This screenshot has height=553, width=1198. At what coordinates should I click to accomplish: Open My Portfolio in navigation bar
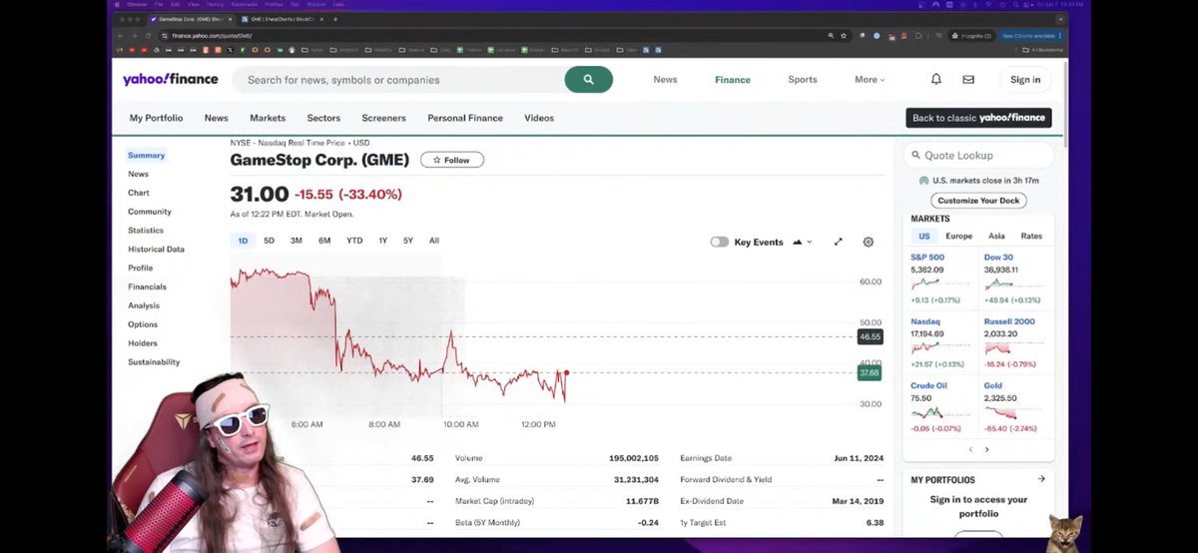coord(156,118)
